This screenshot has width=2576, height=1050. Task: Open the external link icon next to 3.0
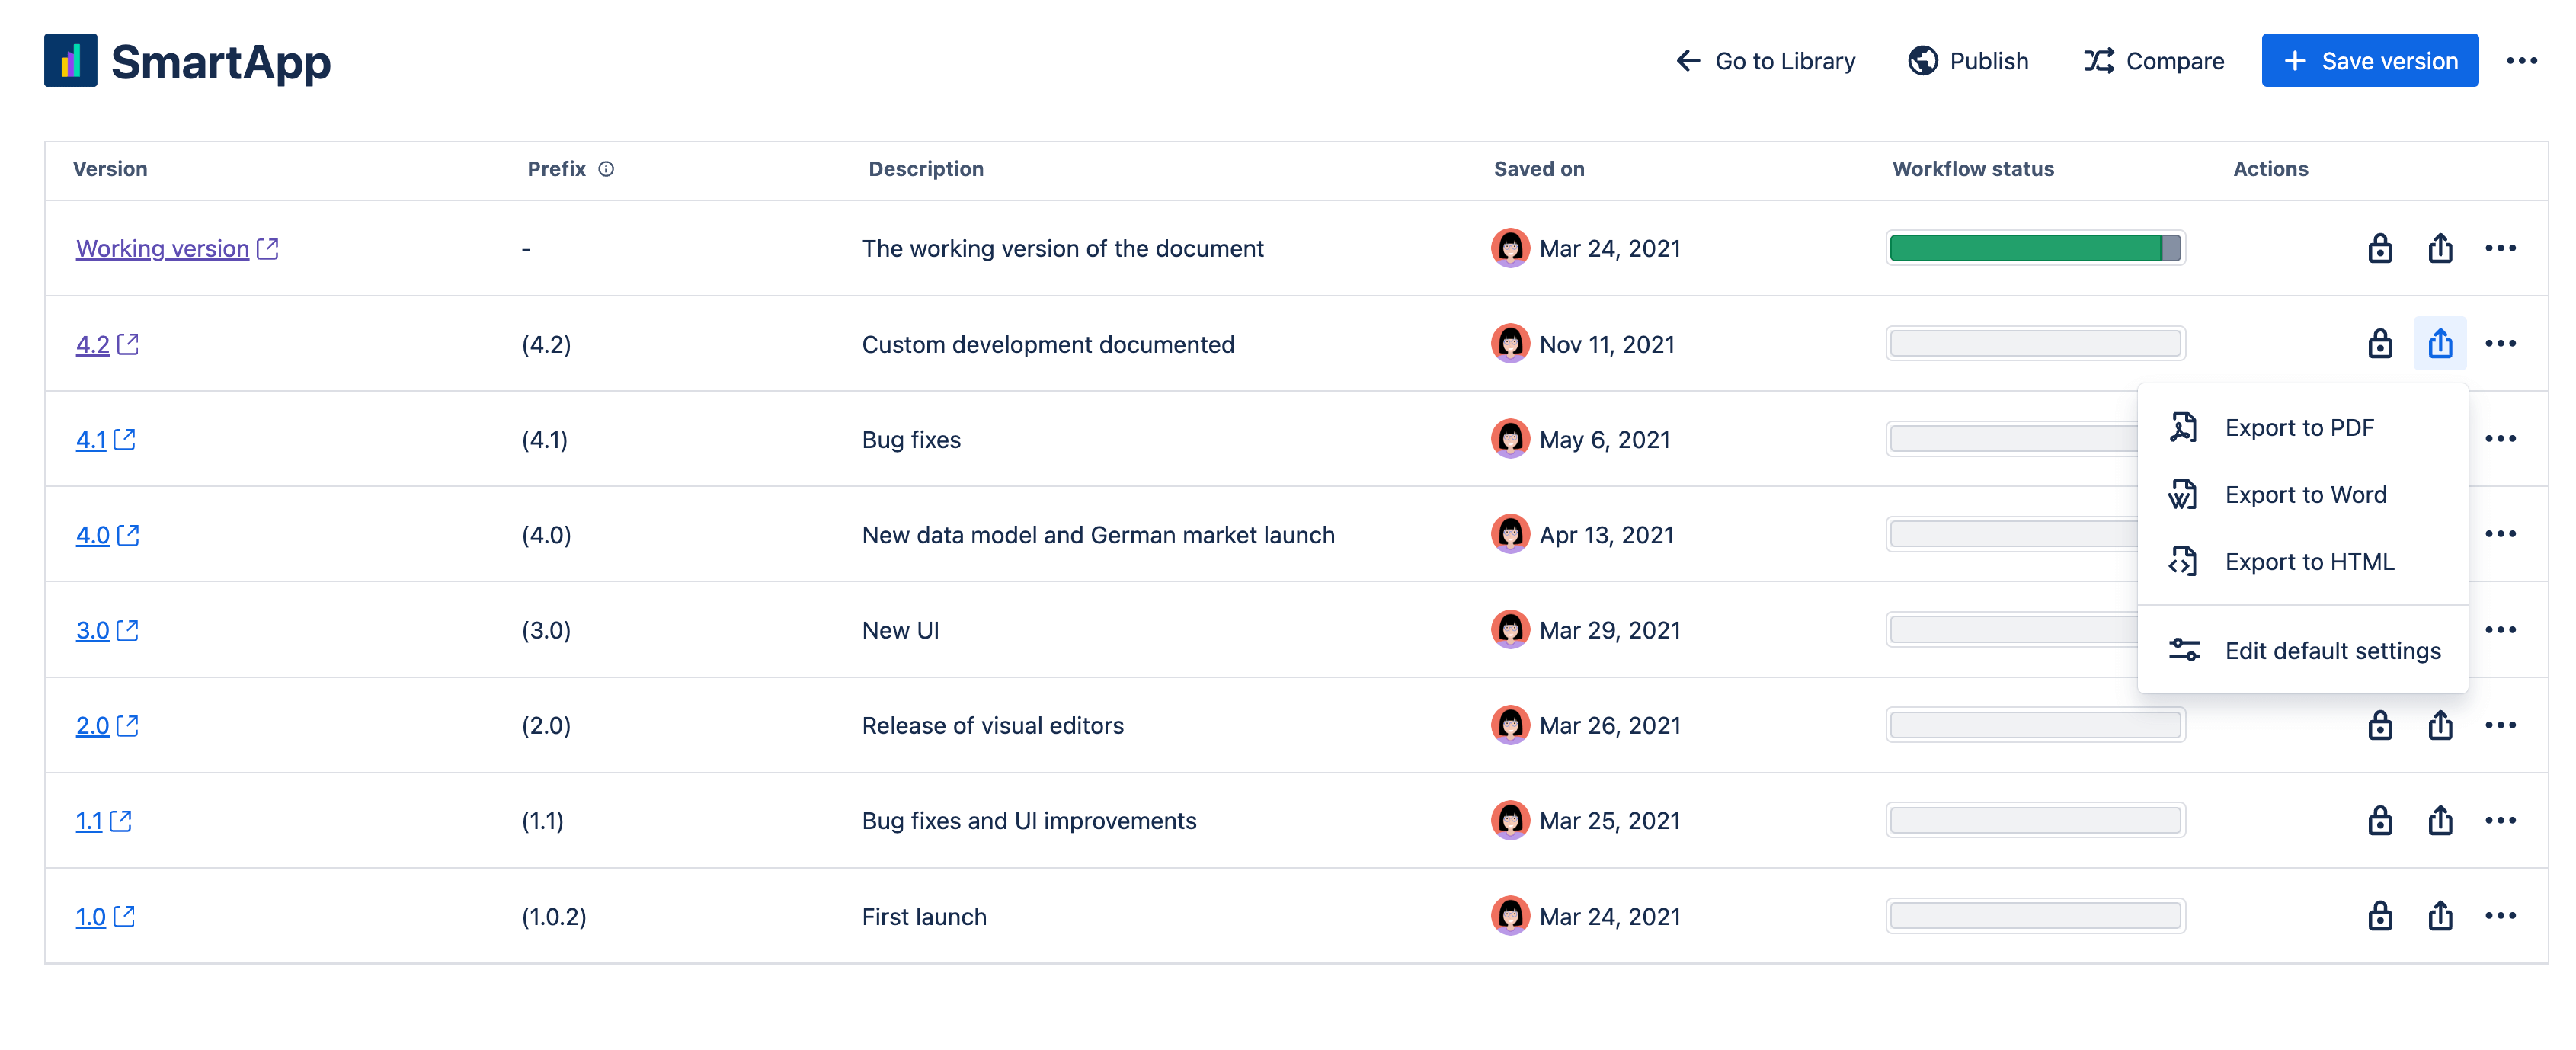(x=127, y=630)
